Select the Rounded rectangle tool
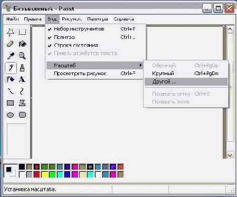This screenshot has width=237, height=197. (22, 115)
